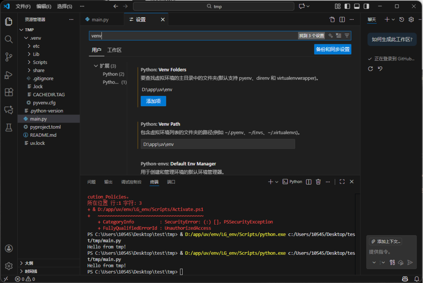Open Accounts icon in activity bar
The width and height of the screenshot is (423, 283).
pos(8,248)
